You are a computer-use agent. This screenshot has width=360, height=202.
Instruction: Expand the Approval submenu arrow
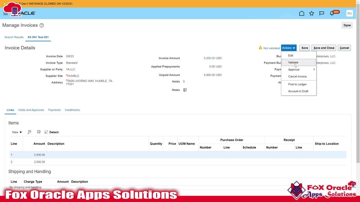click(314, 69)
